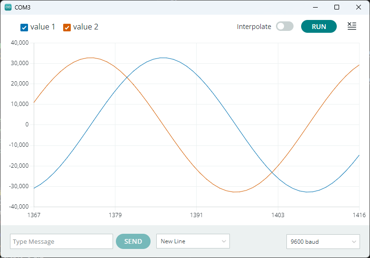Uncheck the orange value 2 checkbox
Screen dimensions: 370x258
click(67, 28)
